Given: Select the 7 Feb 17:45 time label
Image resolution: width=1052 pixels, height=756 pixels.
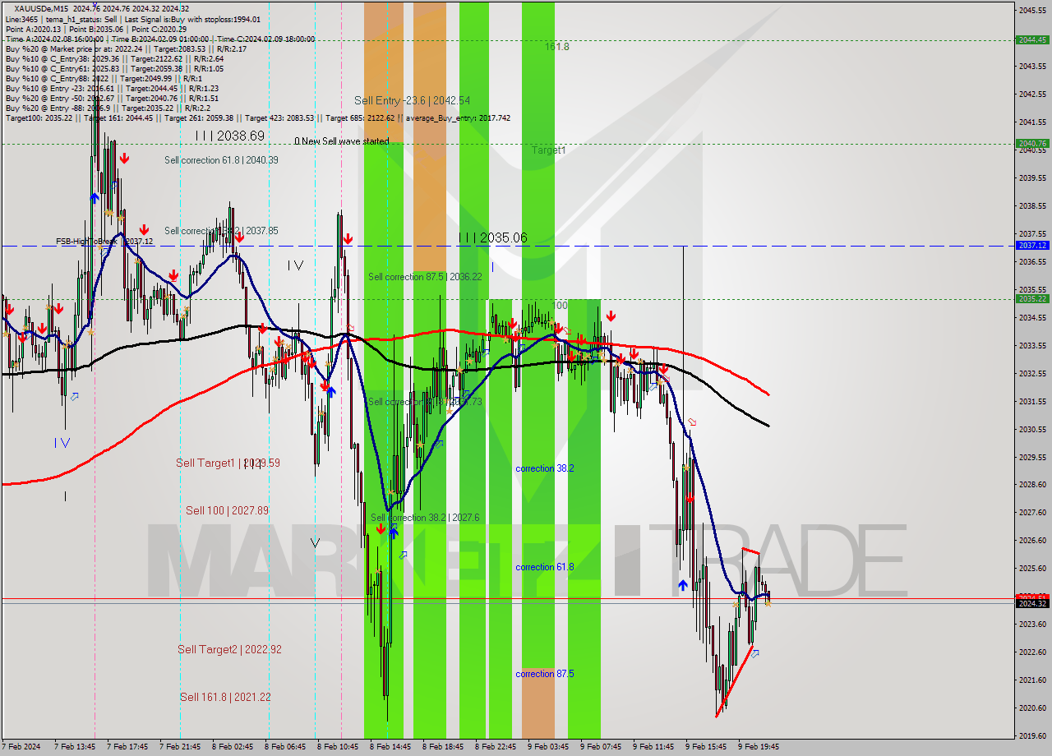Looking at the screenshot, I should point(127,747).
